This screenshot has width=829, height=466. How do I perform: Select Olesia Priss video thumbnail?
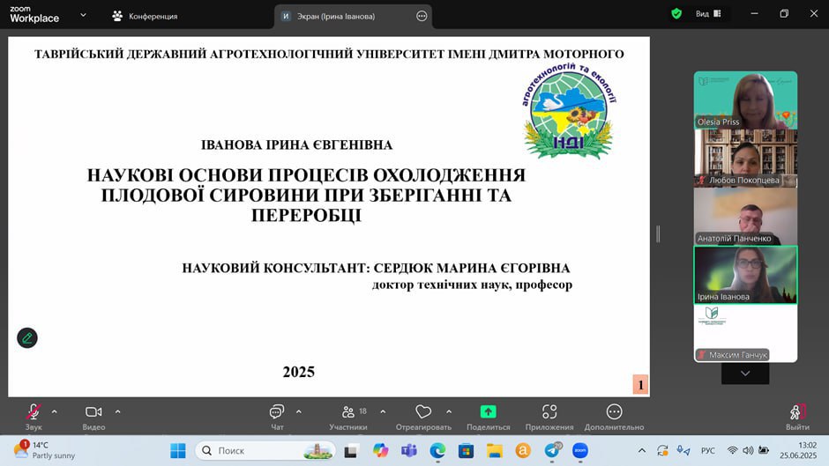click(745, 100)
